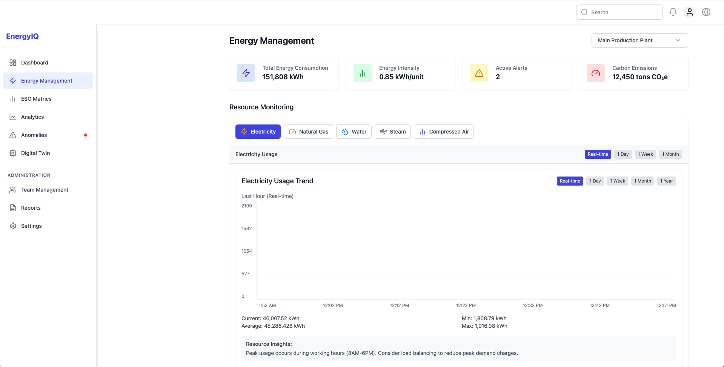Click the notifications bell icon
The height and width of the screenshot is (367, 724).
pyautogui.click(x=673, y=12)
